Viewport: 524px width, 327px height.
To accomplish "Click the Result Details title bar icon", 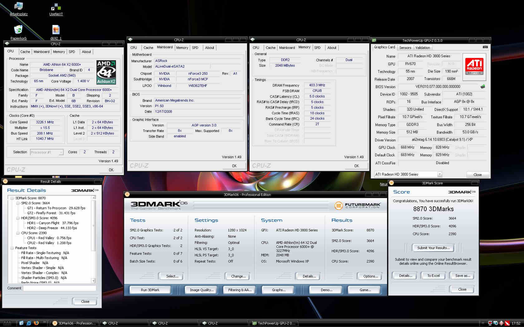I will click(5, 181).
